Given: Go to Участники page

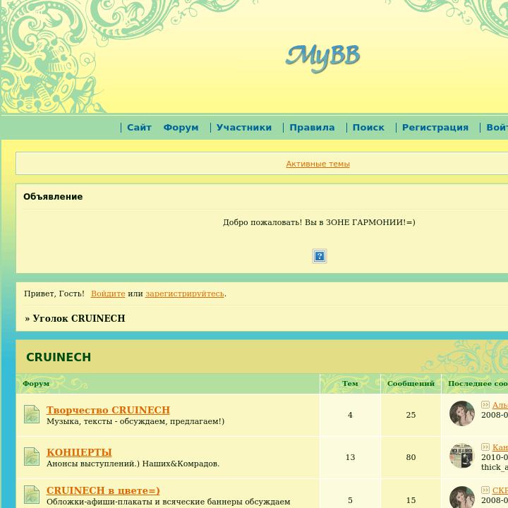Looking at the screenshot, I should pos(244,128).
